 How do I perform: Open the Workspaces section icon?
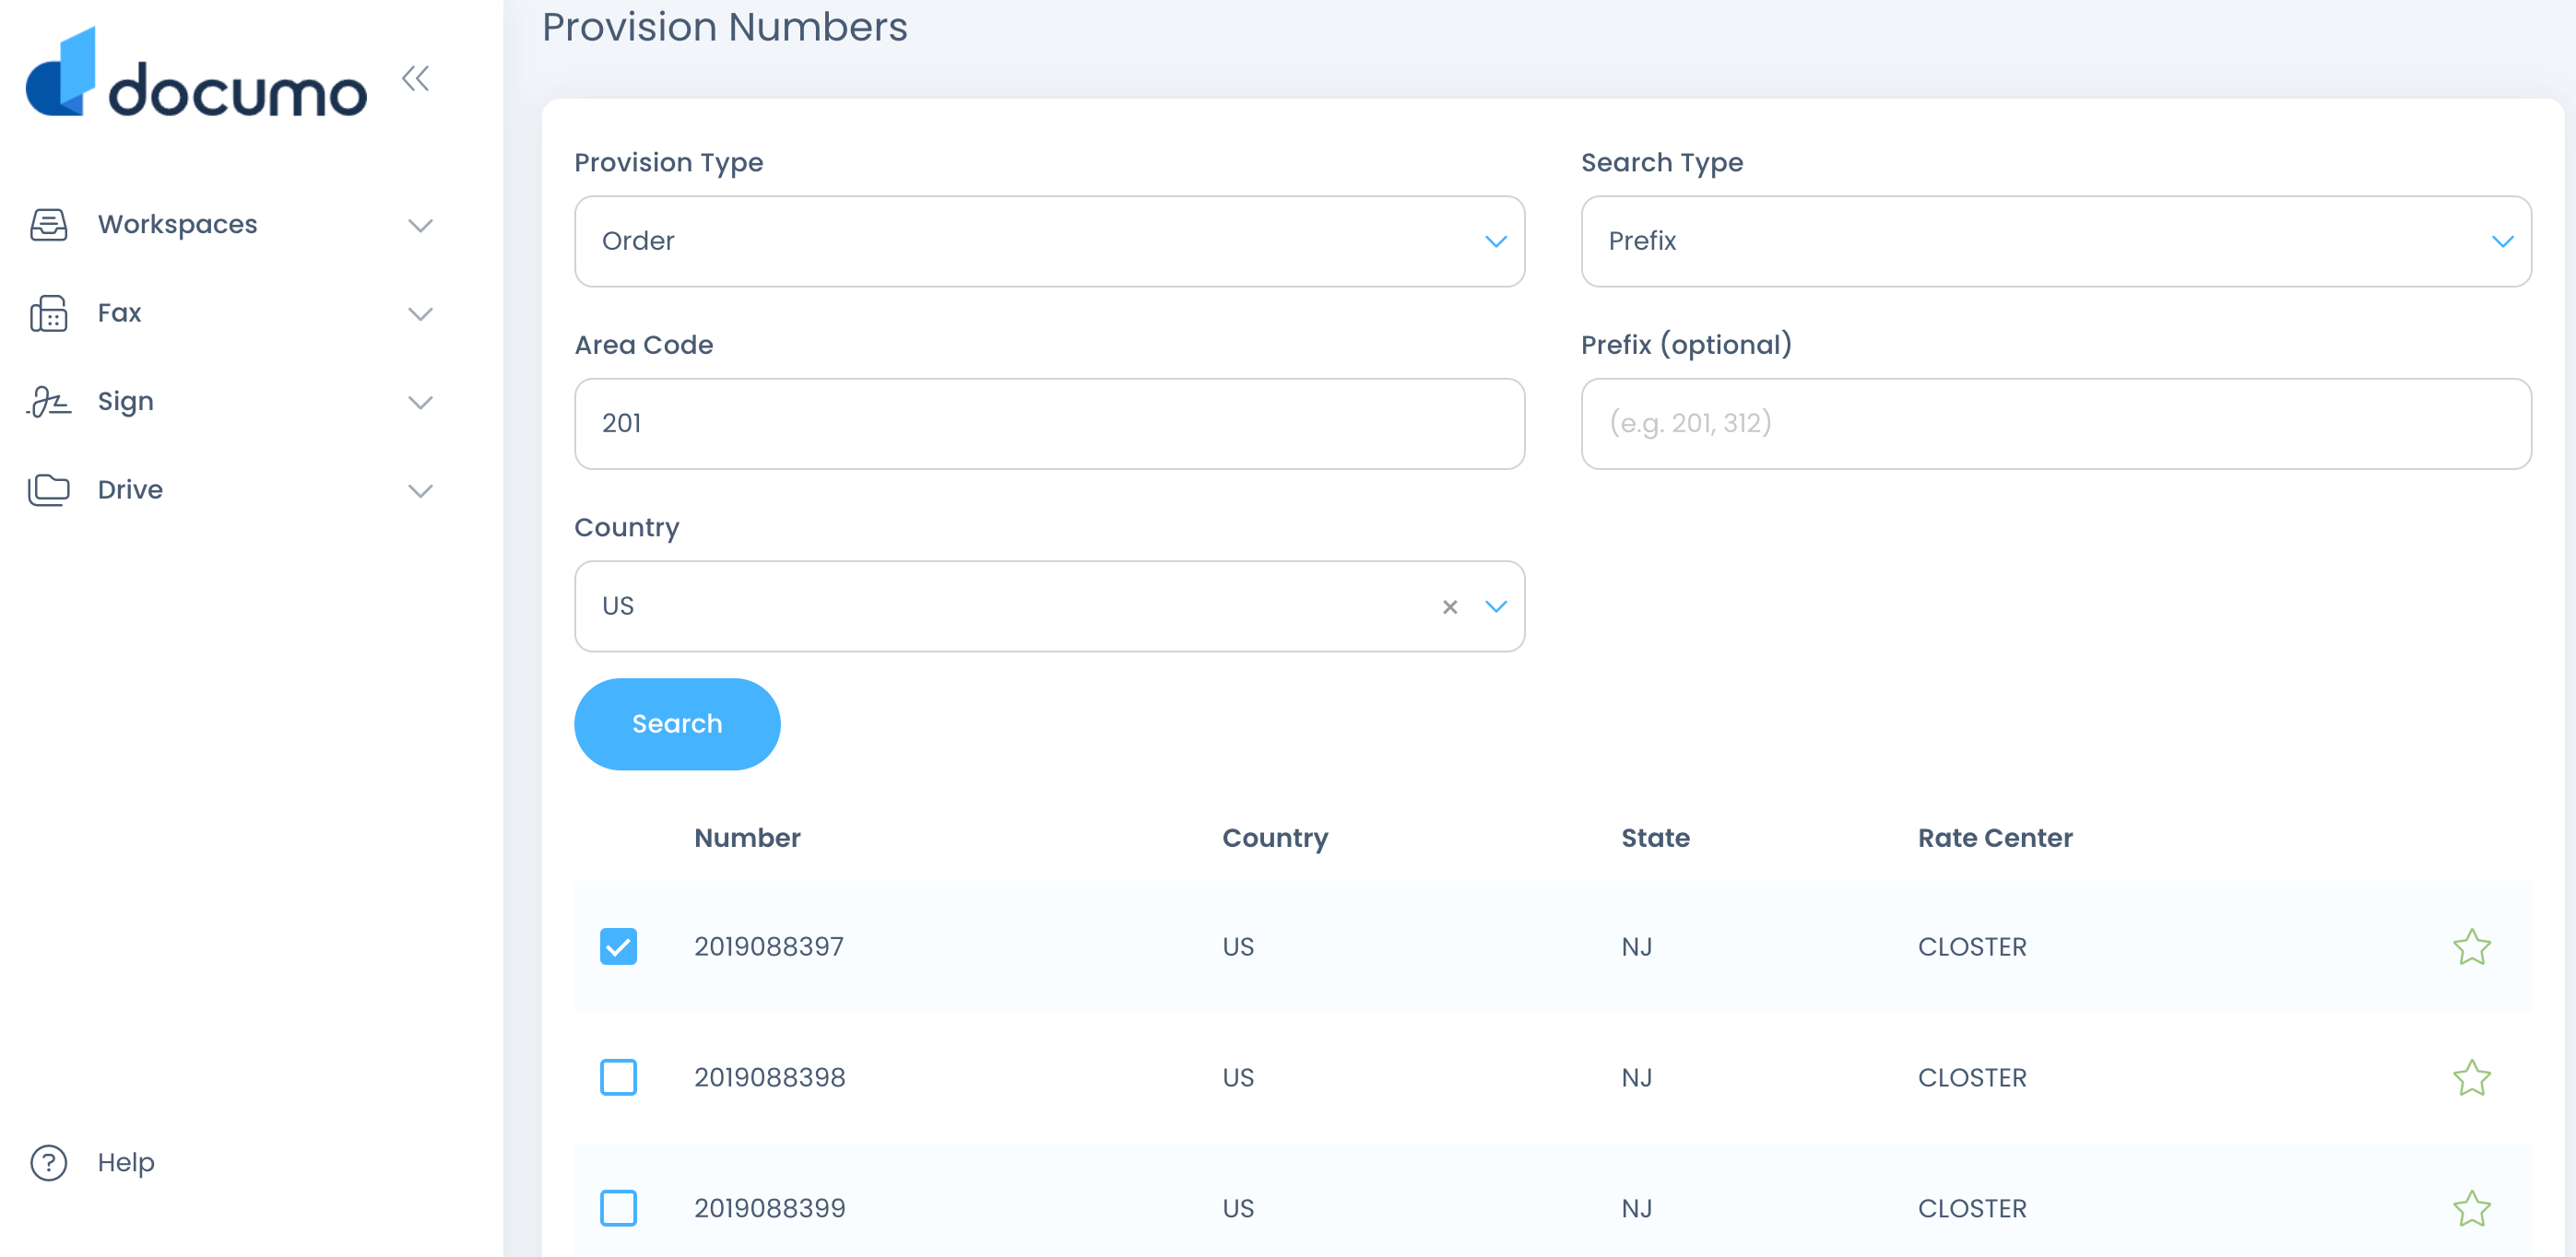[48, 225]
